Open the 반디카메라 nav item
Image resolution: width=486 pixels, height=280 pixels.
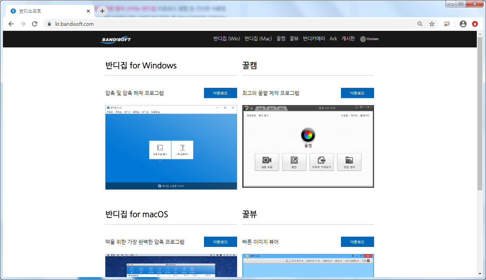pos(314,39)
